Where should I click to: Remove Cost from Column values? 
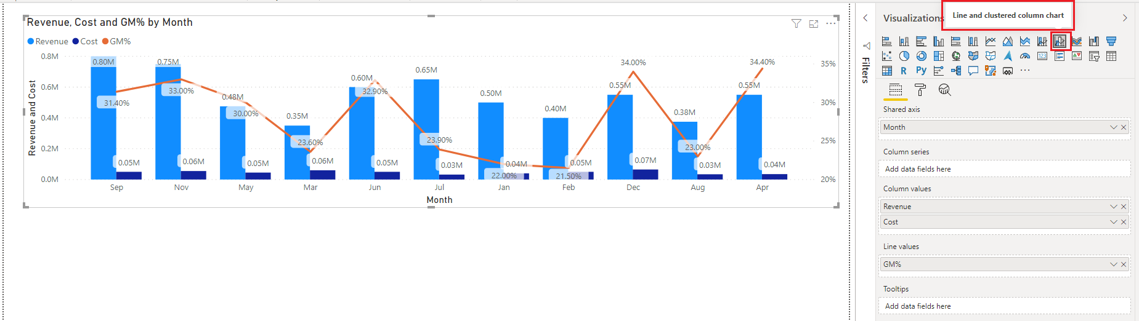[x=1124, y=222]
